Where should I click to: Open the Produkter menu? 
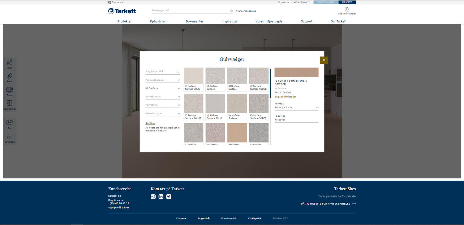[124, 21]
